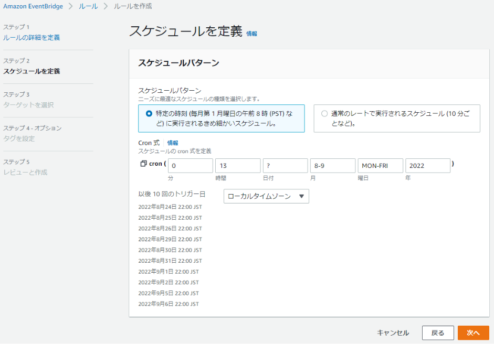Image resolution: width=494 pixels, height=344 pixels.
Task: Click the first breadcrumb chevron separator
Action: pos(71,6)
